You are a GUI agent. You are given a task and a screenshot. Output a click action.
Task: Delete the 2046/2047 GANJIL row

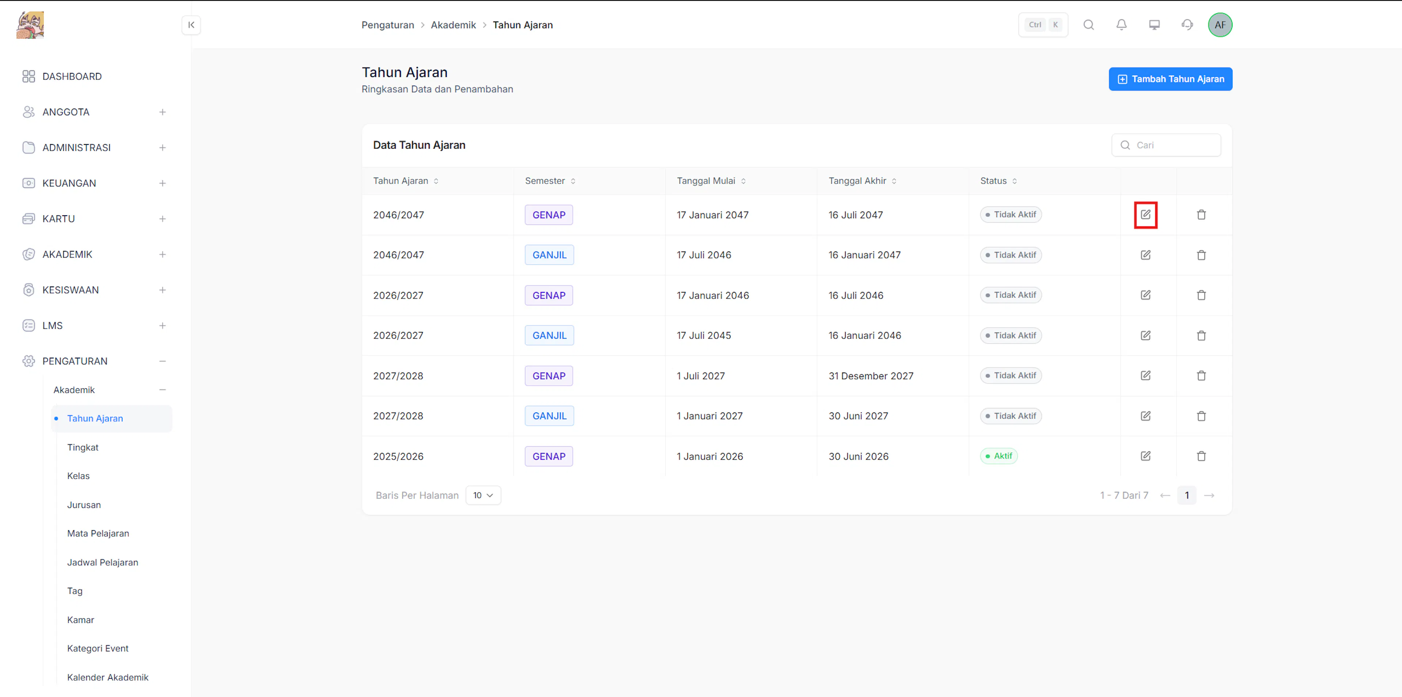click(1201, 255)
